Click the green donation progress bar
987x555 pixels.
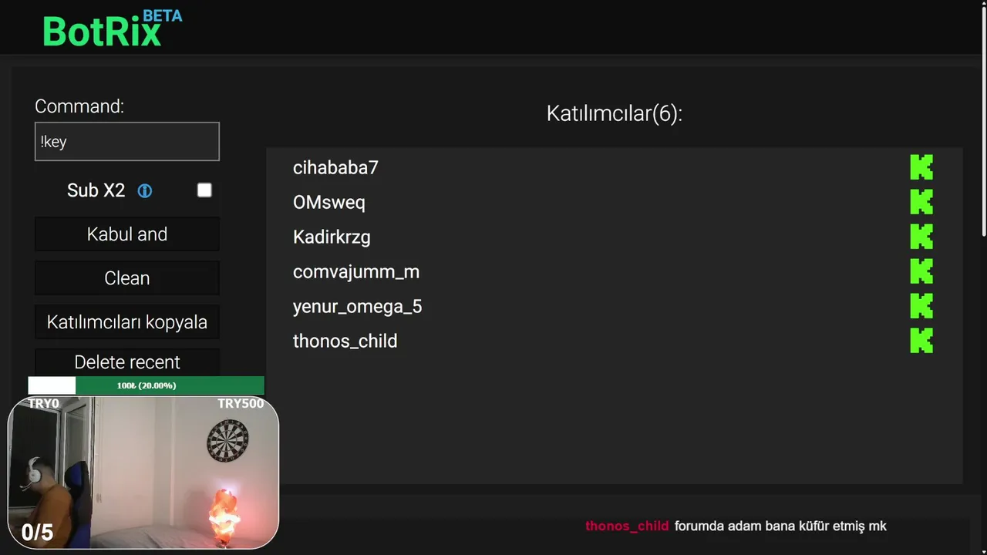[147, 385]
